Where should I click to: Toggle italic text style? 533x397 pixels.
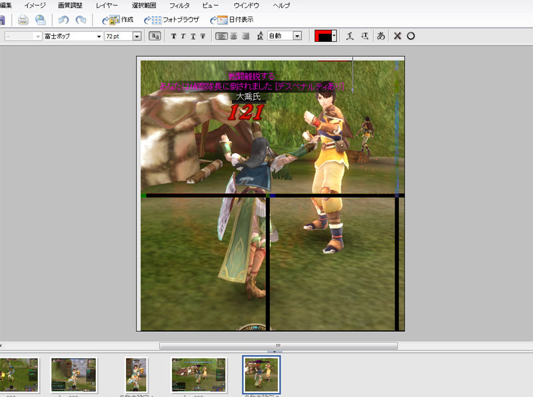coord(183,36)
